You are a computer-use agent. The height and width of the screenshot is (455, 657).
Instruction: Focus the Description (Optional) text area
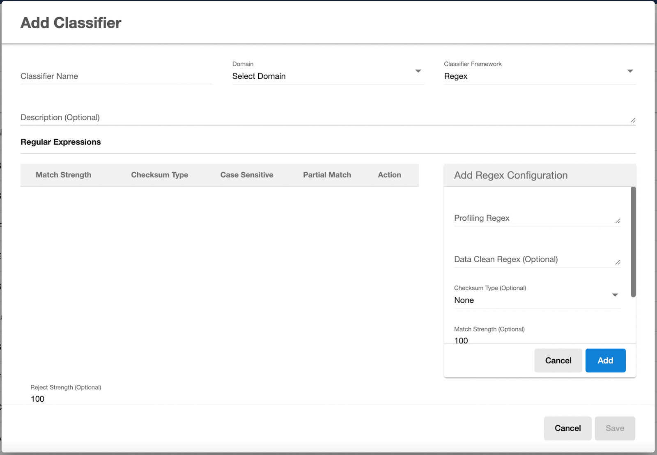(x=324, y=117)
